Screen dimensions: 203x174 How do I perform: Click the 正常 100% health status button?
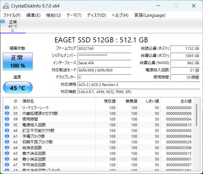[18, 61]
